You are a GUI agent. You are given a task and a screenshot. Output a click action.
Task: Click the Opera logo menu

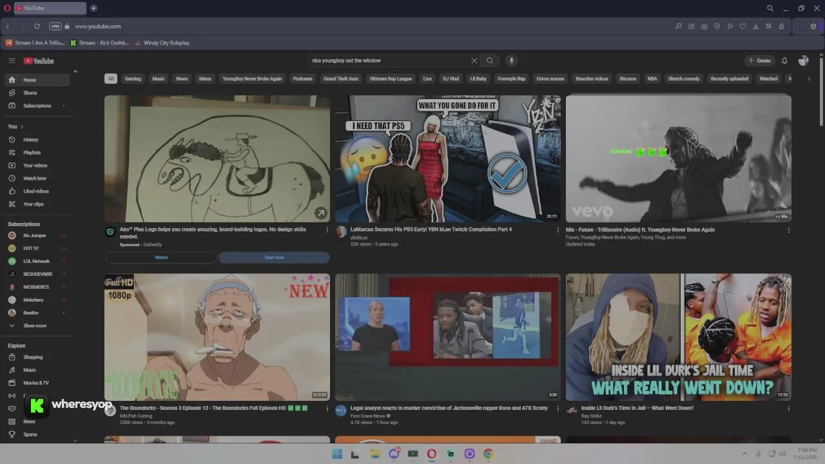pyautogui.click(x=8, y=8)
